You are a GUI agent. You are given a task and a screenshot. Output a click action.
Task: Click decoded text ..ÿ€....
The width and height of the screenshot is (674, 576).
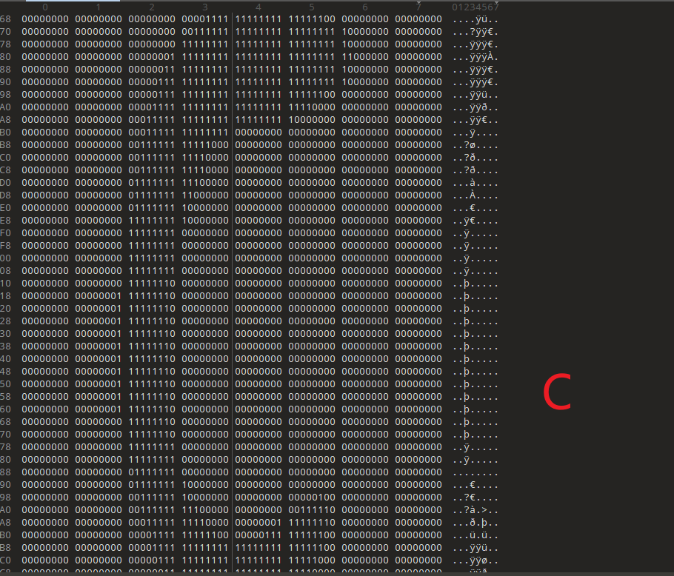pos(476,221)
